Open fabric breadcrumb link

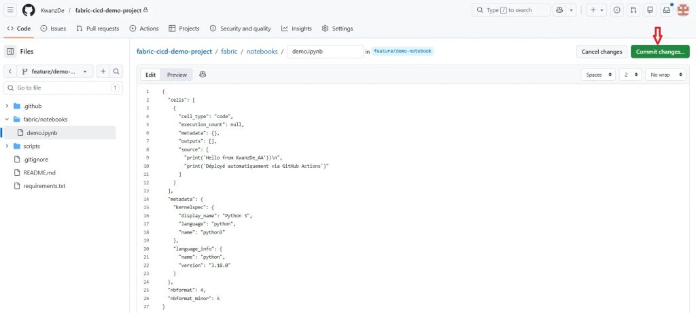point(230,52)
